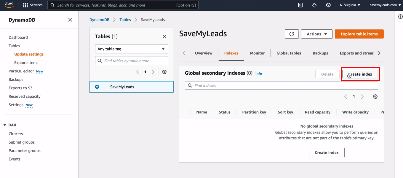Open Tables panel preferences gear
This screenshot has height=178, width=403.
click(x=164, y=72)
